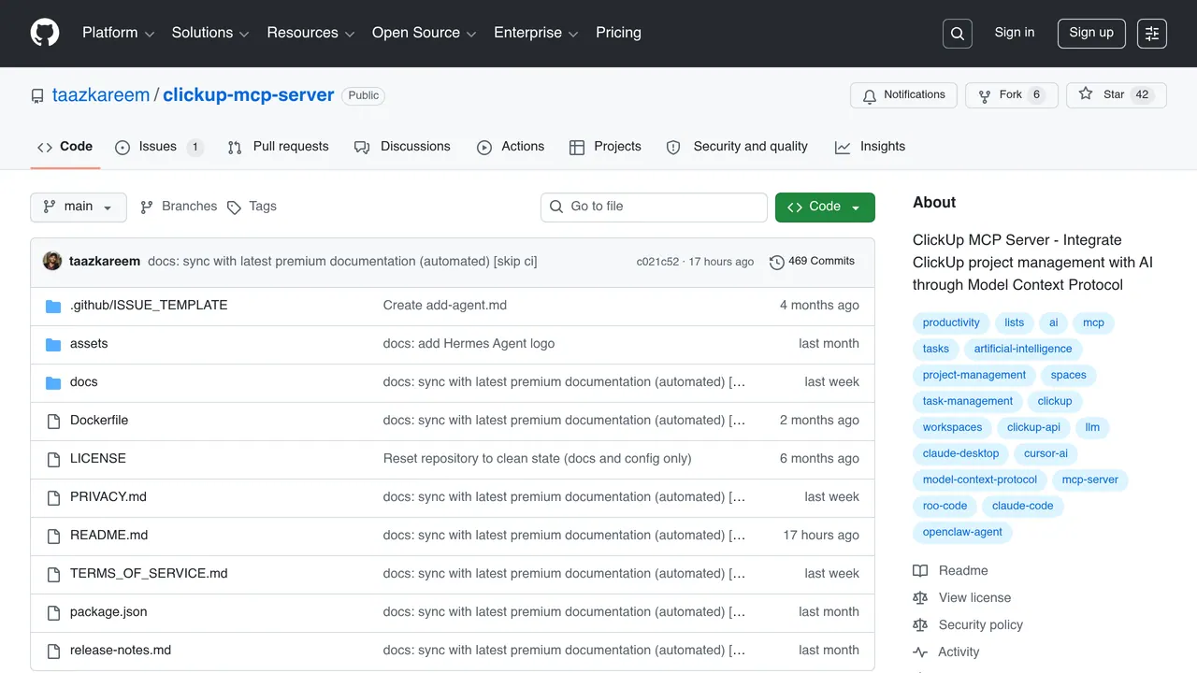Screen dimensions: 1197x673
Task: Click the Star icon
Action: point(1086,94)
